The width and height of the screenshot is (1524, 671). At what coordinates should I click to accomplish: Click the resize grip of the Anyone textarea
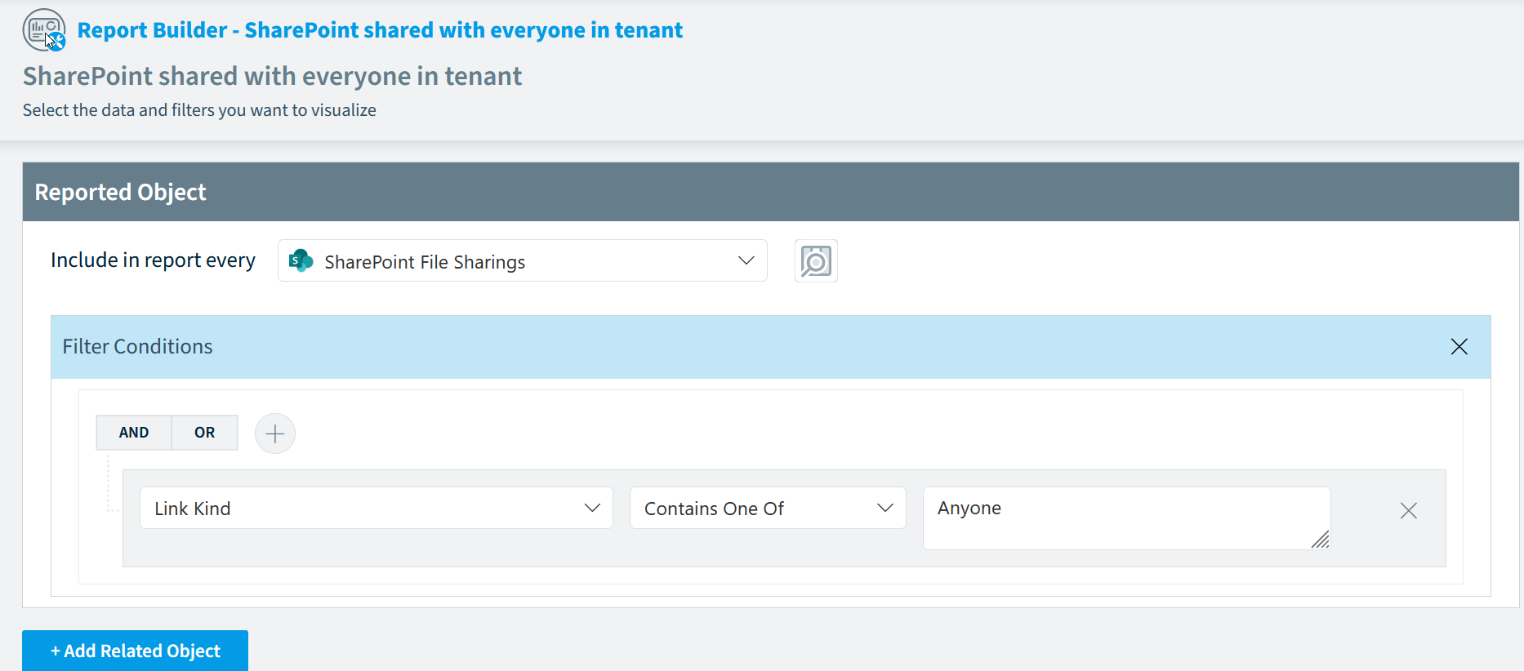[1321, 540]
